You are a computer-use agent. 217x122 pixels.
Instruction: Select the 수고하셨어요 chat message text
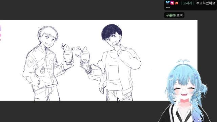205,3
